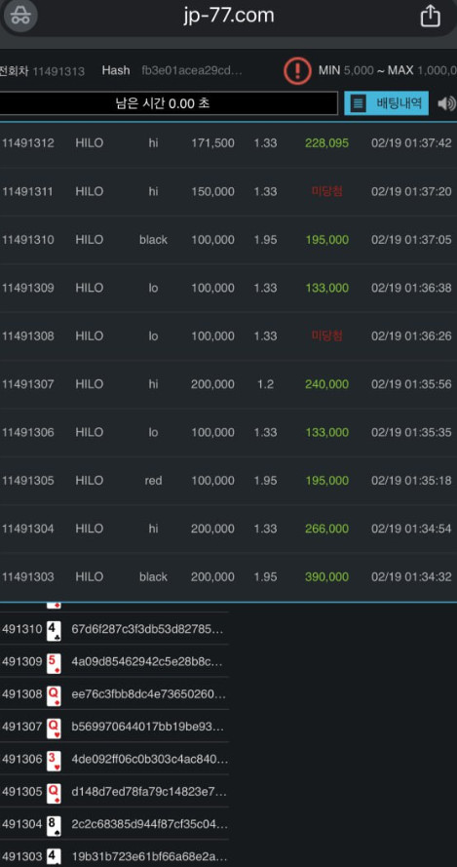This screenshot has height=867, width=457.
Task: Mute sound with the speaker icon
Action: [446, 103]
